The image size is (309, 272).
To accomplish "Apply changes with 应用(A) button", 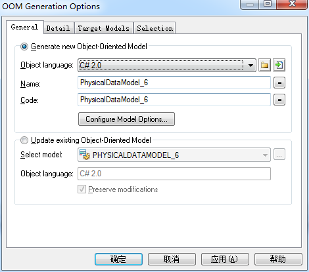I will [225, 260].
